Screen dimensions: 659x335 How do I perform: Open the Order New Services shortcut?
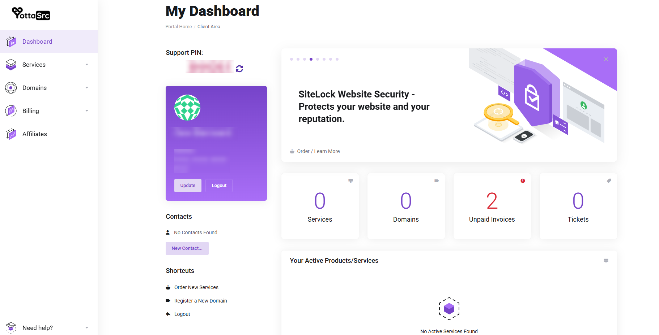[x=196, y=287]
